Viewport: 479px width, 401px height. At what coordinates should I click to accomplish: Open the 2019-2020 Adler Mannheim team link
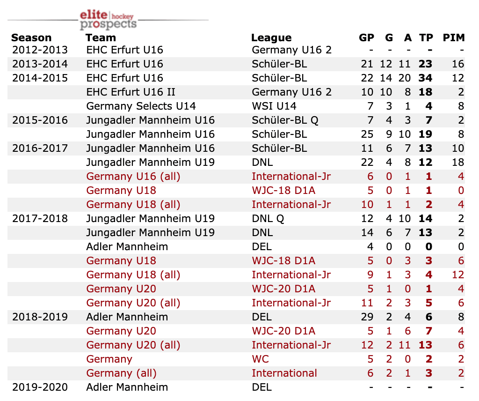pyautogui.click(x=127, y=387)
